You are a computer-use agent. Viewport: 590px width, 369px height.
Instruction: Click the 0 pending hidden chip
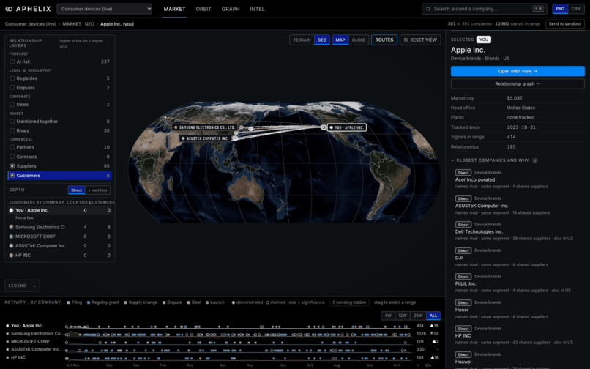349,302
